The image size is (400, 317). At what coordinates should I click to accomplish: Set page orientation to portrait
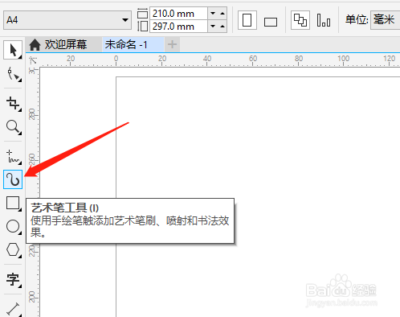click(x=247, y=20)
